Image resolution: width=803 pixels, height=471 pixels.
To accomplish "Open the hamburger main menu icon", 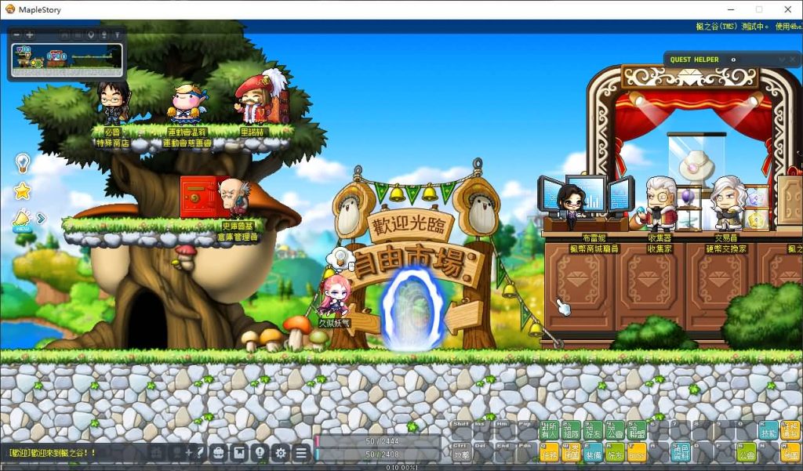I will point(301,452).
